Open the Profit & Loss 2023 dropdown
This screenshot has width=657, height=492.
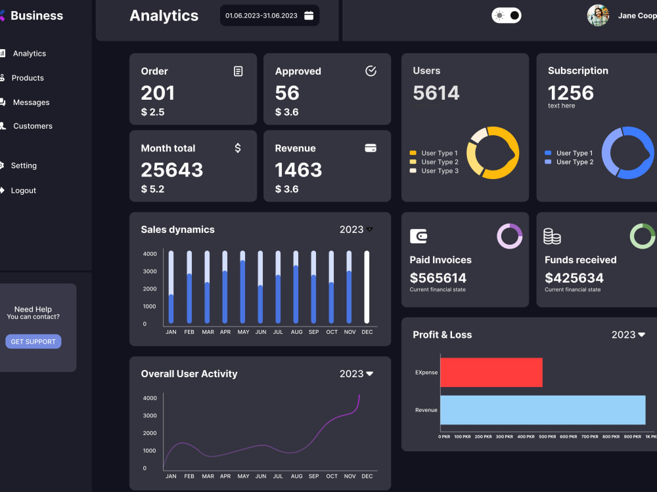pos(628,335)
